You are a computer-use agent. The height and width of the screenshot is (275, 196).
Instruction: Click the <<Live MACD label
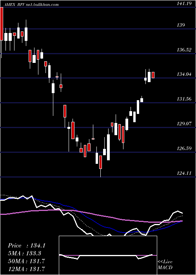165,265
